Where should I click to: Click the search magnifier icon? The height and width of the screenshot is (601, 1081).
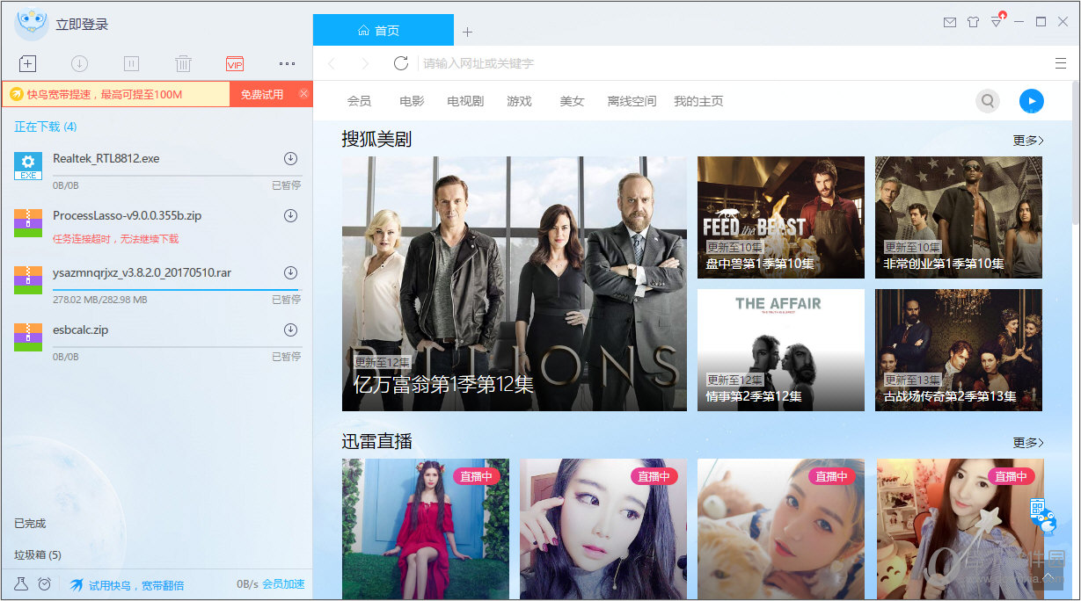pyautogui.click(x=988, y=101)
